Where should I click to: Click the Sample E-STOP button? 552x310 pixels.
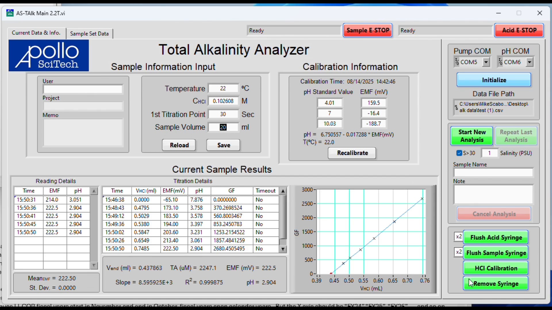coord(368,30)
